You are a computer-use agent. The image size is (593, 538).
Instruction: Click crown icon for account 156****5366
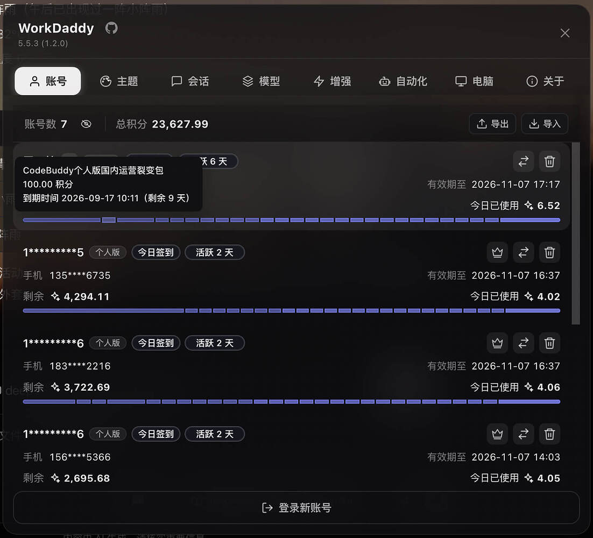point(497,434)
